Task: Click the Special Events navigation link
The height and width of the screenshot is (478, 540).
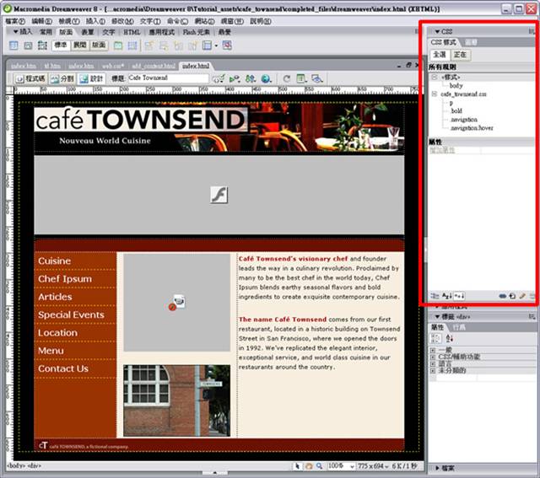Action: [x=71, y=314]
